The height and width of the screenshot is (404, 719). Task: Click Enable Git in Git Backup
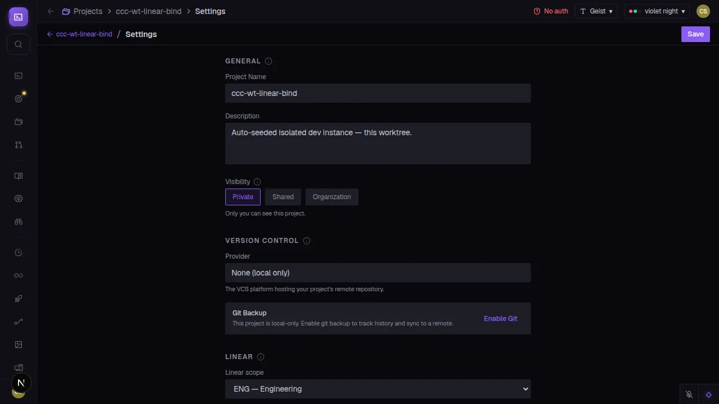[500, 319]
